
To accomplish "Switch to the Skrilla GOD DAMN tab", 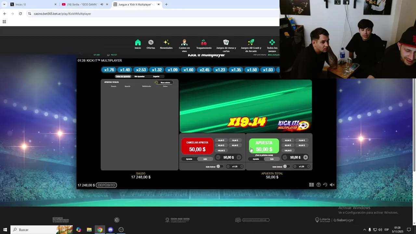I will click(x=84, y=5).
